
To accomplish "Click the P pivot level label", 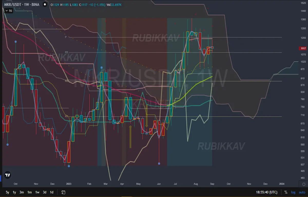I will [66, 37].
